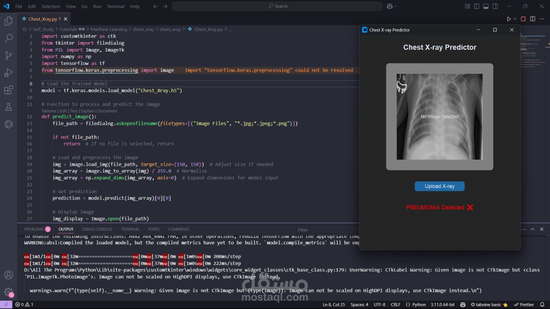Screen dimensions: 550x309
Task: Open the Run and Debug view
Action: [x=8, y=73]
